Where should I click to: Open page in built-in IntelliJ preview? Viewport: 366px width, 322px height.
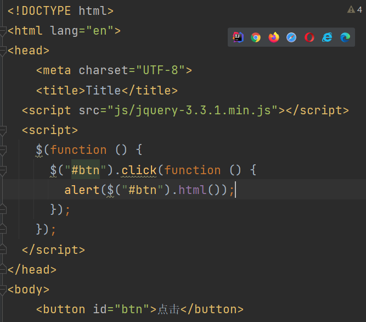tap(238, 37)
